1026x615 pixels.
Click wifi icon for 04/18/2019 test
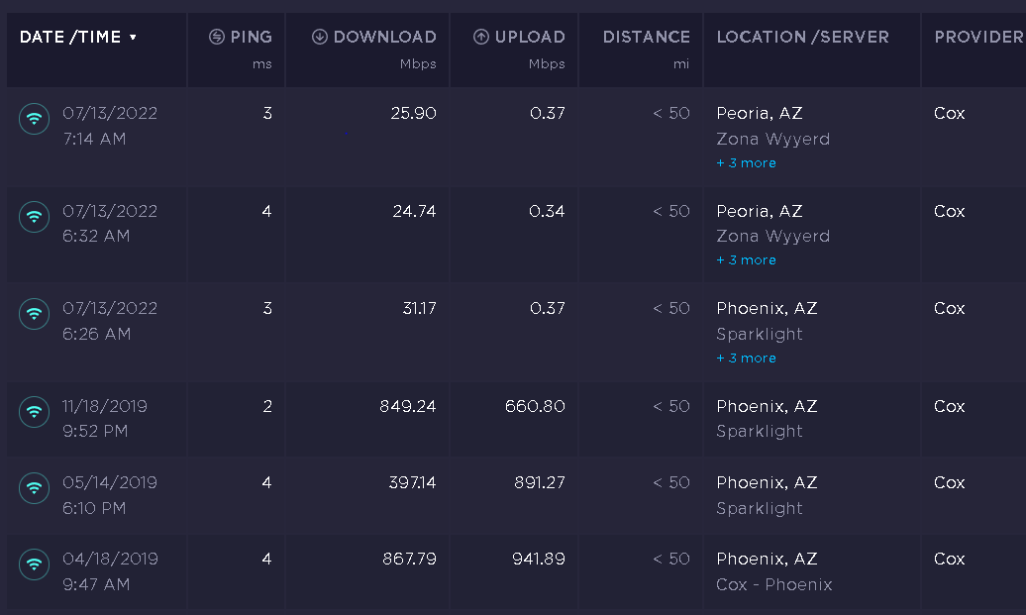[34, 564]
